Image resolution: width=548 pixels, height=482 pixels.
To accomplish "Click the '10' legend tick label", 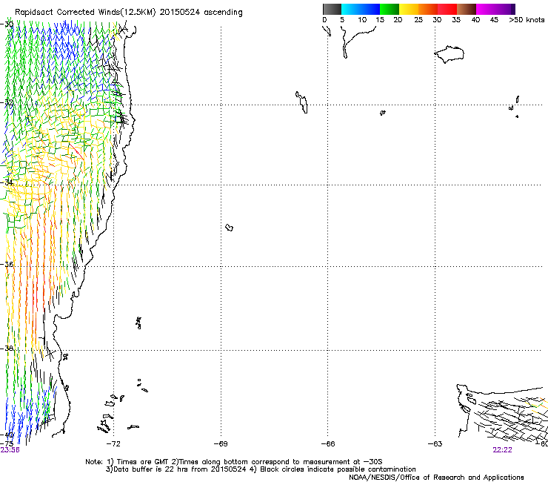I will coord(362,20).
